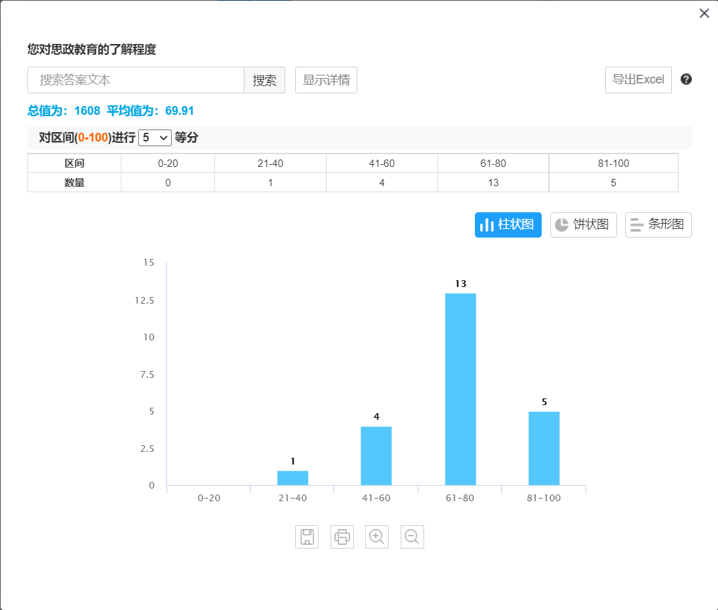Switch to 条形图 horizontal bar view
This screenshot has width=718, height=610.
(658, 225)
